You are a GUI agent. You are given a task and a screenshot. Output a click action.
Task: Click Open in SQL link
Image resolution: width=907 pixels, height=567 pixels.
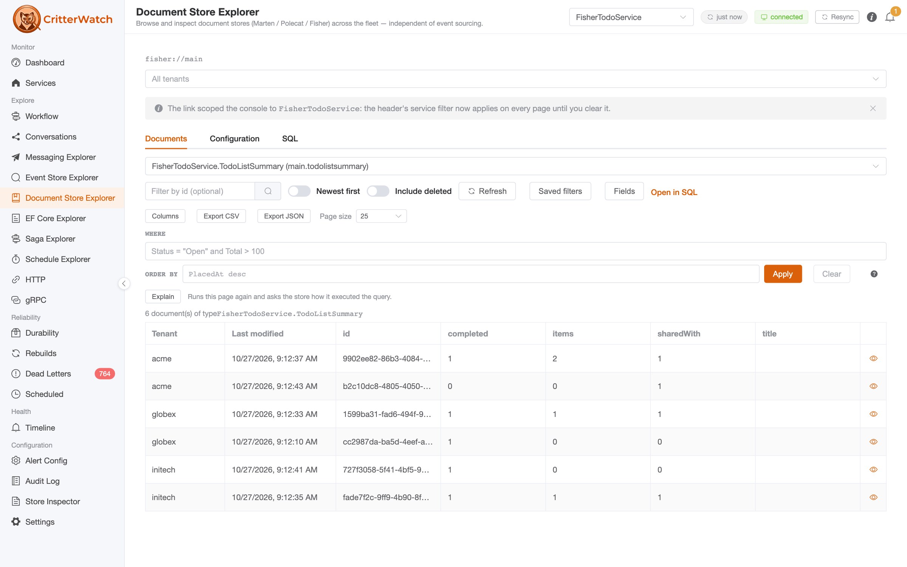click(673, 192)
